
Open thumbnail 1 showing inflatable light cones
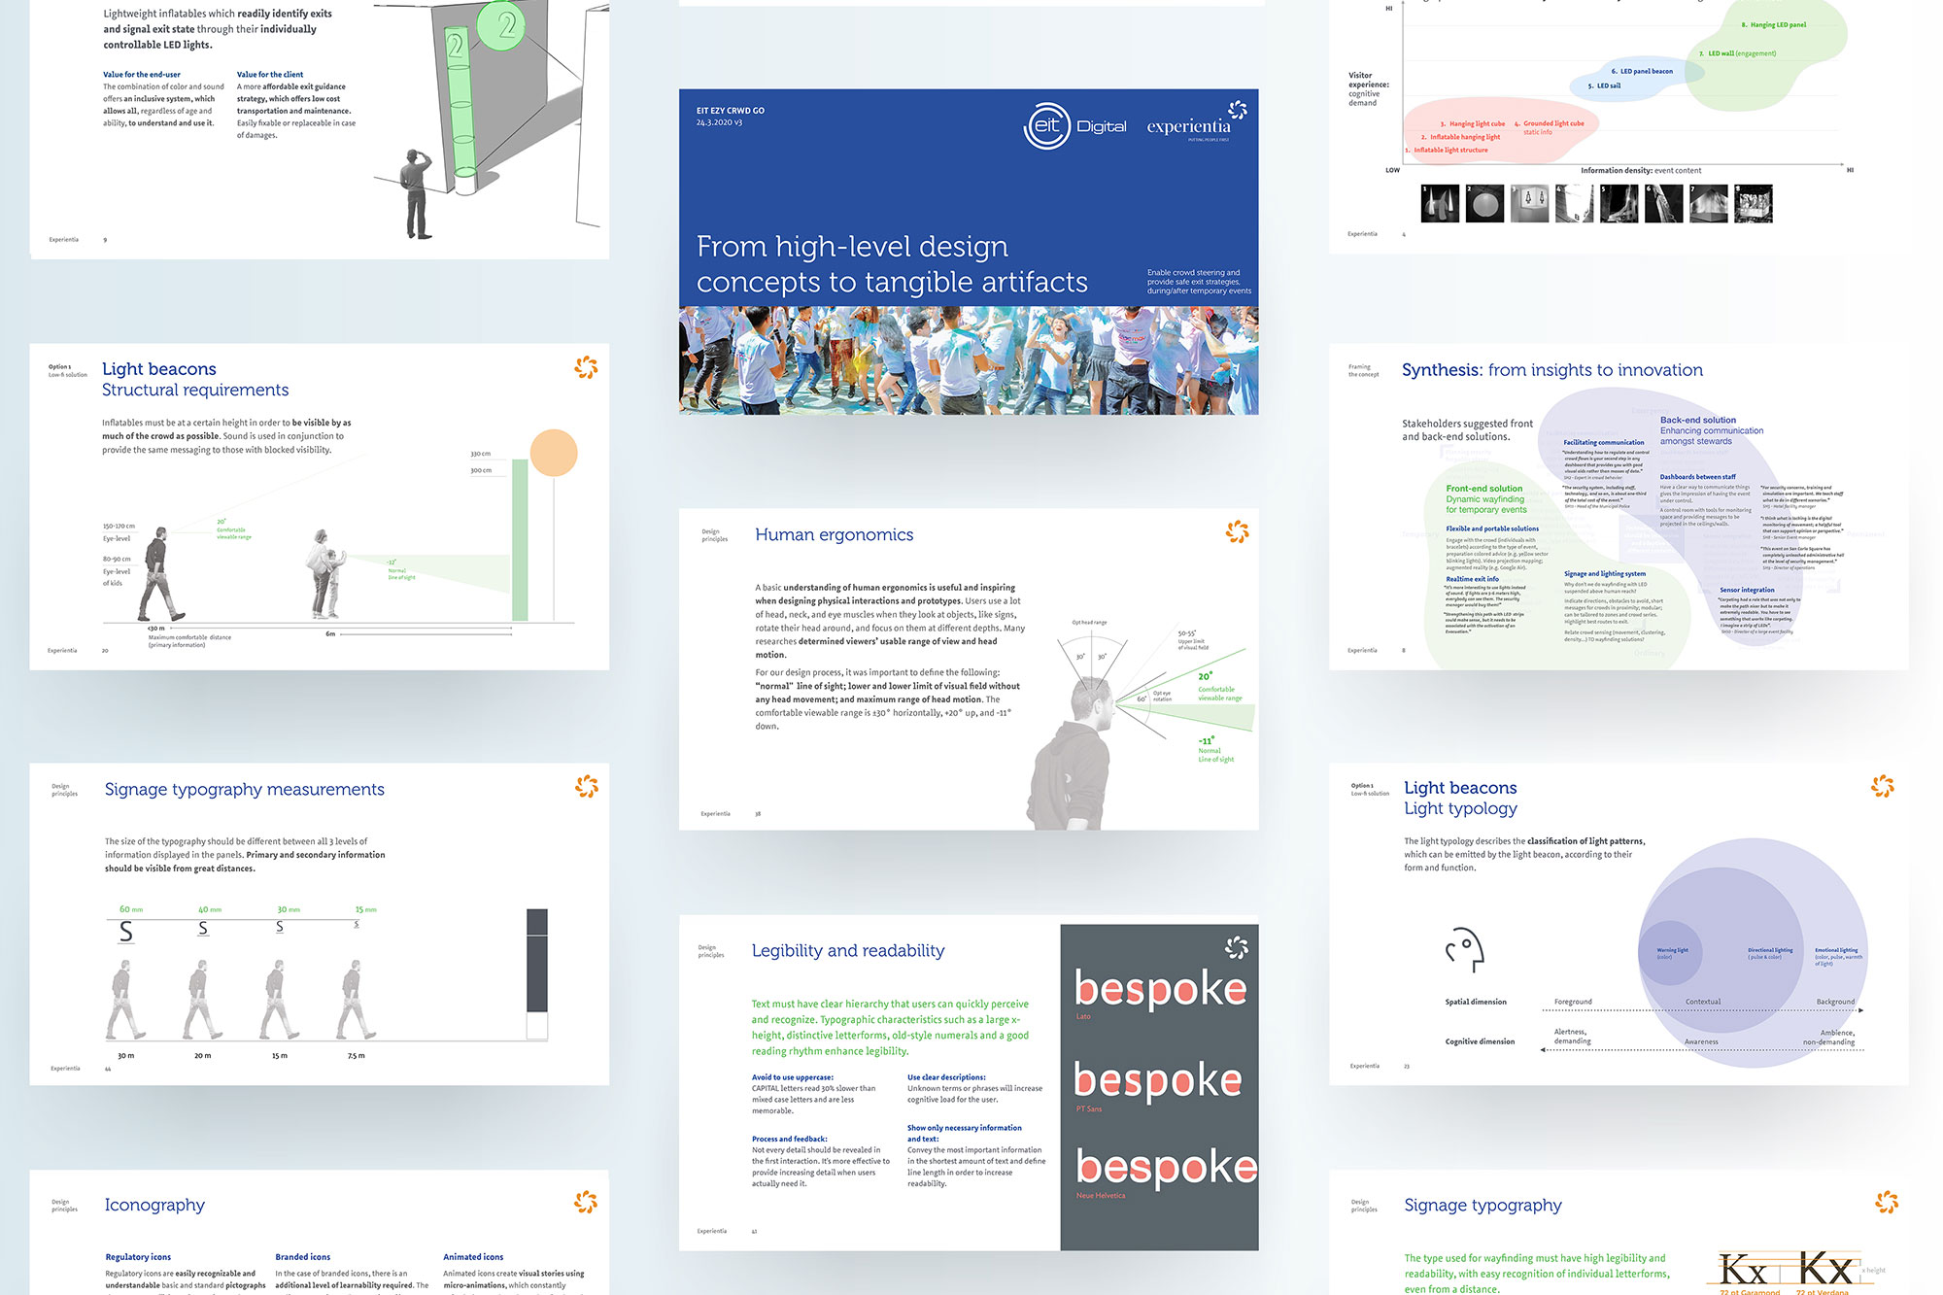tap(1440, 204)
